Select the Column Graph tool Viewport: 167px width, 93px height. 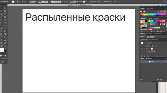5,40
